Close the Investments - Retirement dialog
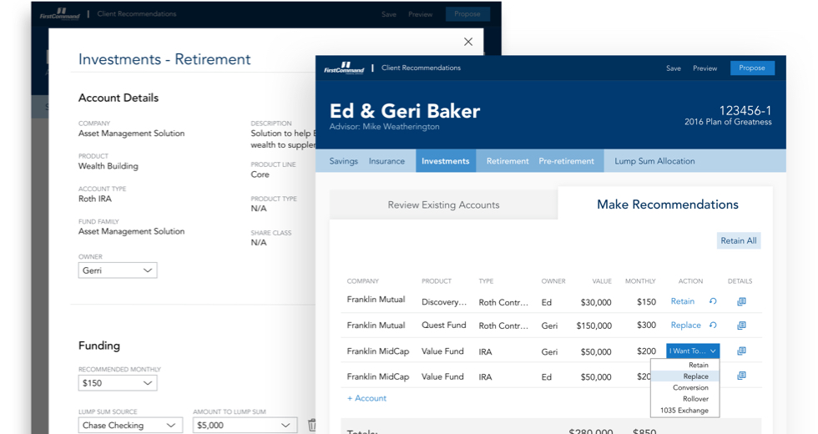This screenshot has width=818, height=434. pos(468,42)
